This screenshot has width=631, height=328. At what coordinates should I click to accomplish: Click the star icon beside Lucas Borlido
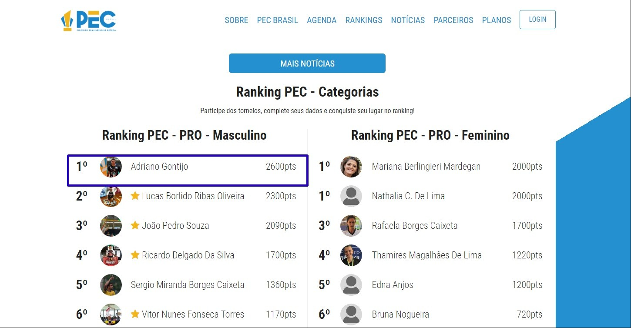click(x=135, y=196)
